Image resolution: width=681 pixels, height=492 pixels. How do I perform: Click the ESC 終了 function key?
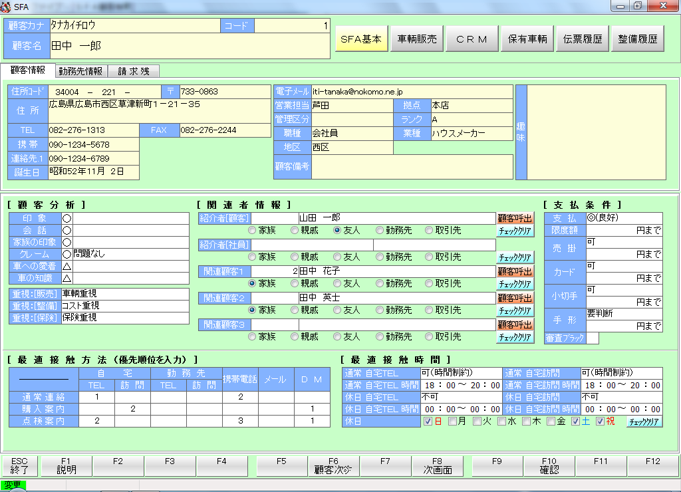(19, 466)
